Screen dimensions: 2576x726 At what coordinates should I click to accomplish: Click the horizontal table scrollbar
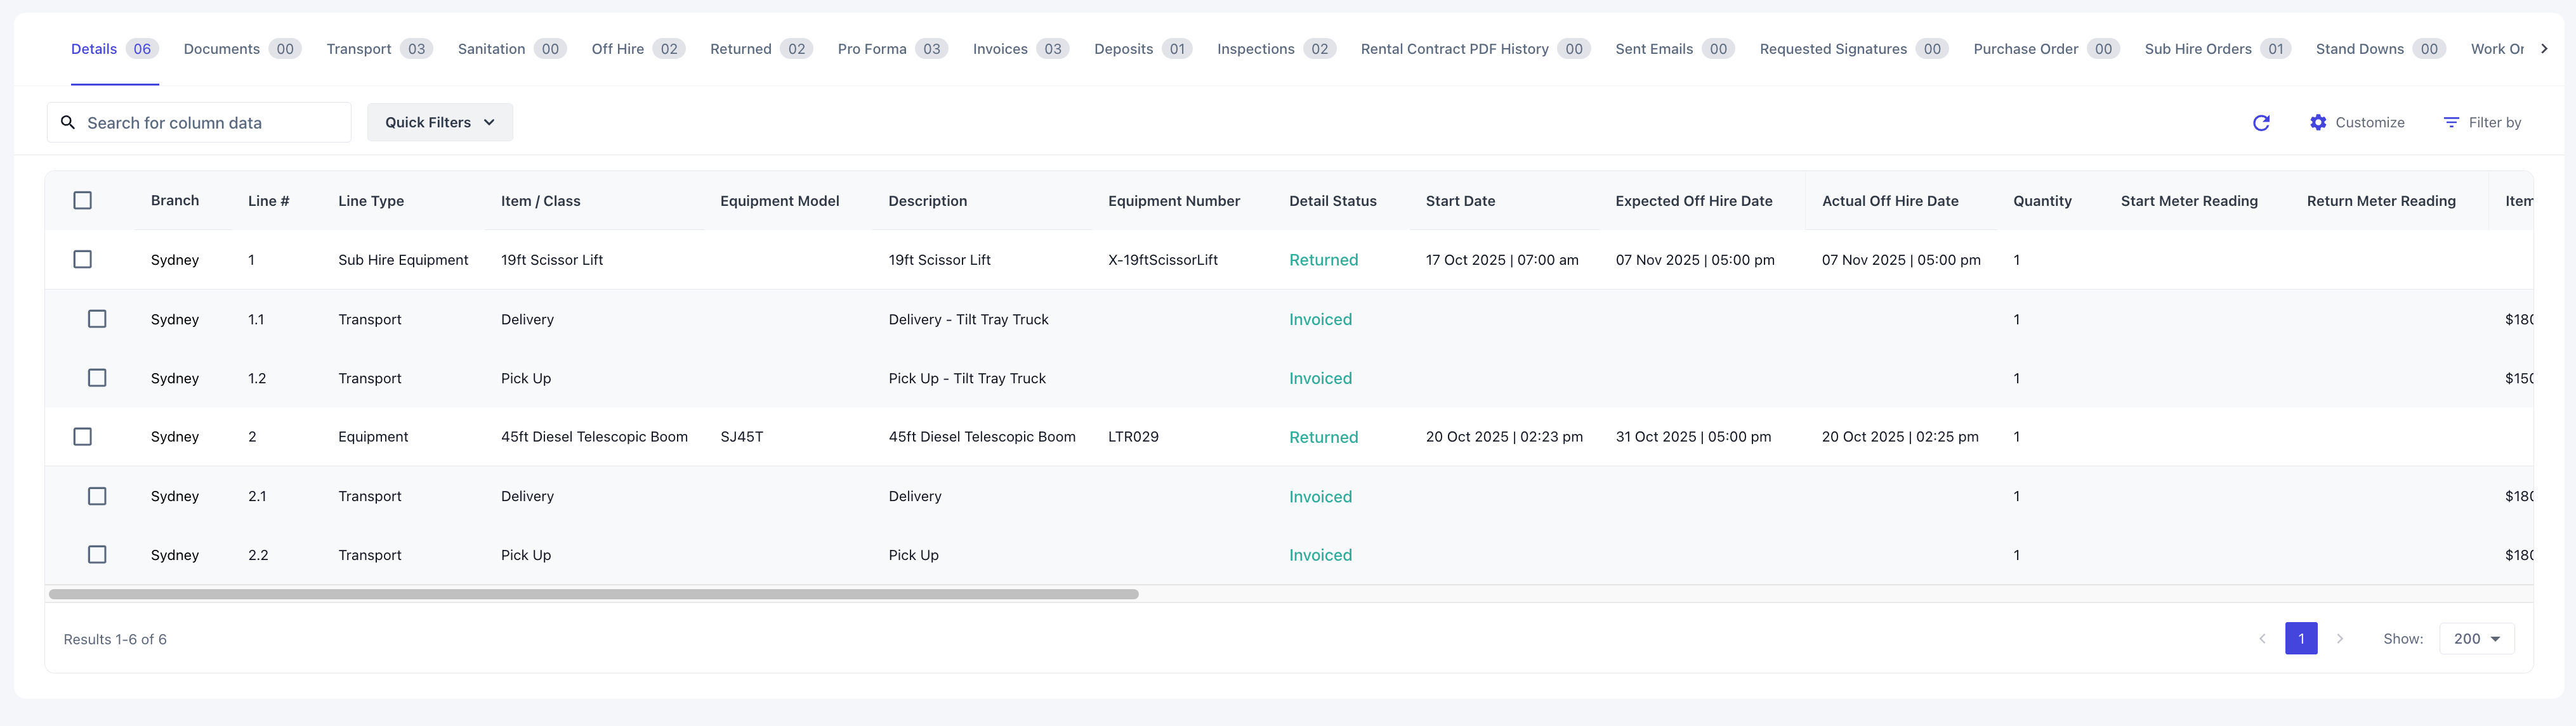tap(593, 594)
